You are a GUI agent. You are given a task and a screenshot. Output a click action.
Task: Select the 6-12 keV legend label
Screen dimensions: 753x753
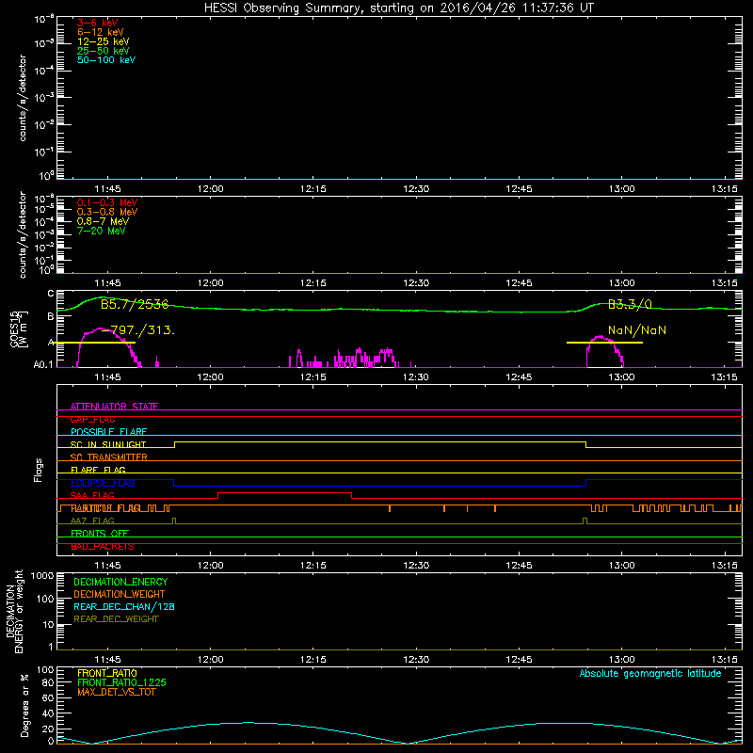click(101, 32)
